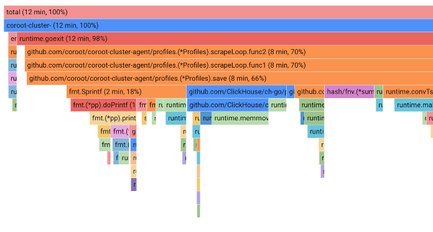Select the scrapeLoop.func2 (8 min, 70%) frame
433x232 pixels.
(229, 51)
